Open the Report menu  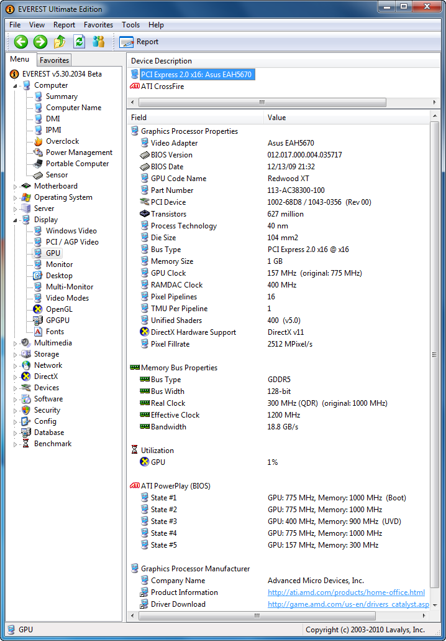(x=64, y=25)
